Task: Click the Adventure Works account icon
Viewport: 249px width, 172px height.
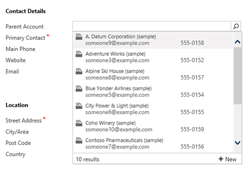Action: click(x=78, y=54)
